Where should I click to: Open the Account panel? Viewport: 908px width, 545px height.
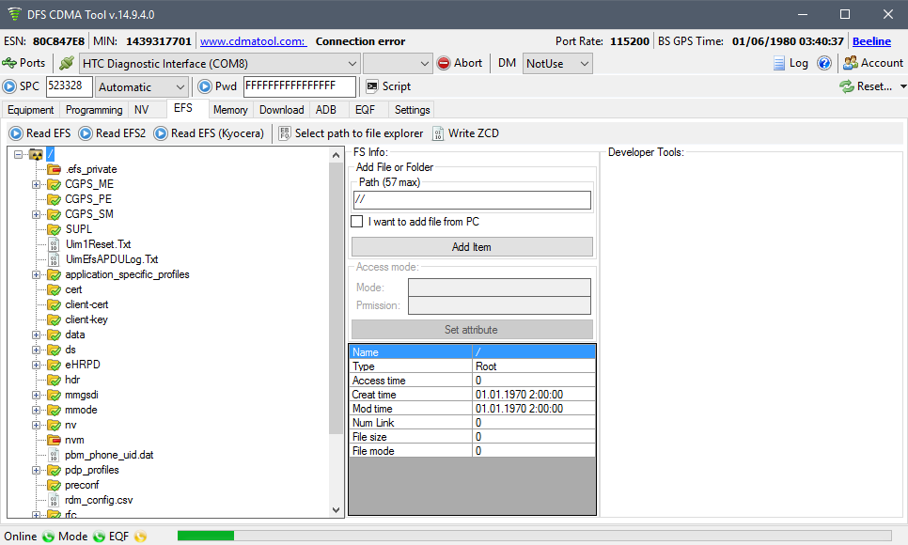click(873, 63)
